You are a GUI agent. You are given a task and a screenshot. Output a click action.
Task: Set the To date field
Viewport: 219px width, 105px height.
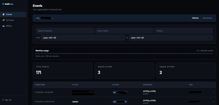coord(171,38)
